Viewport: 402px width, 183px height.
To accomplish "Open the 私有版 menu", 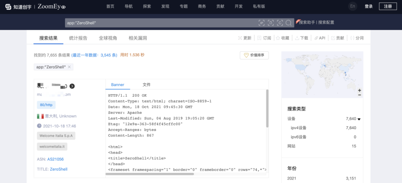I will [259, 7].
